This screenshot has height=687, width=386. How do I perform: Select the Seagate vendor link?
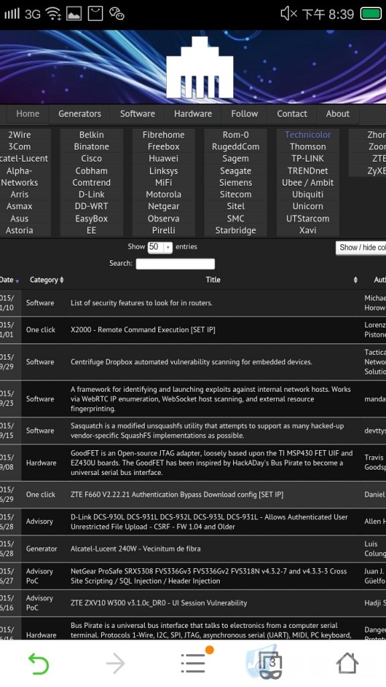point(235,171)
